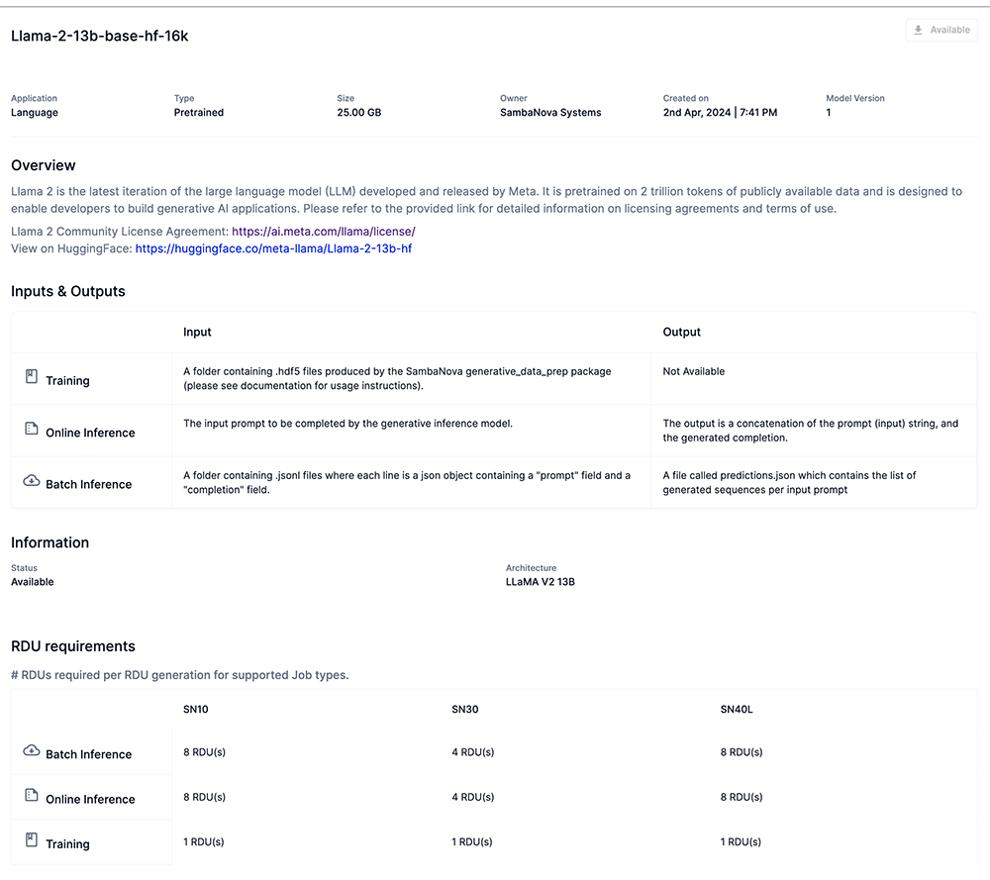The image size is (990, 880).
Task: Click the Online Inference icon in Inputs & Outputs
Action: 31,430
